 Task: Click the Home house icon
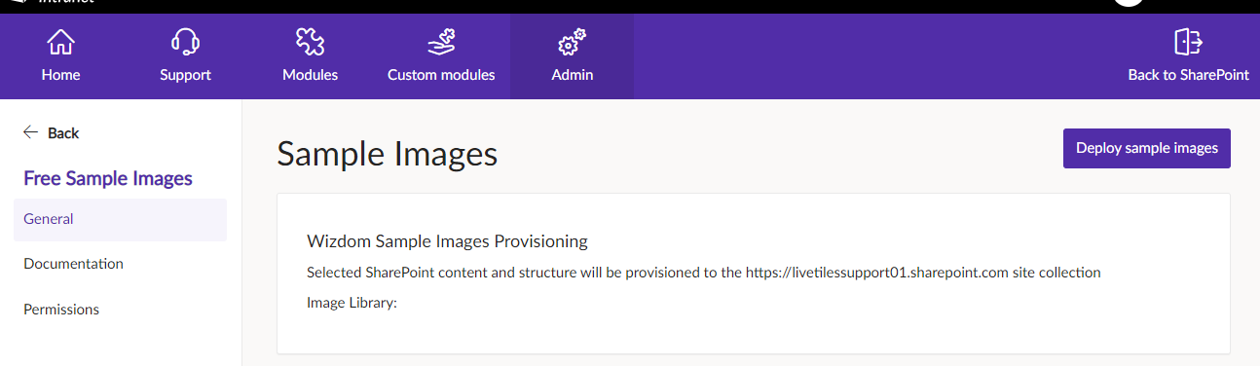(x=60, y=42)
